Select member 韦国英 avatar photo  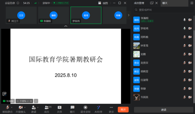136,97
